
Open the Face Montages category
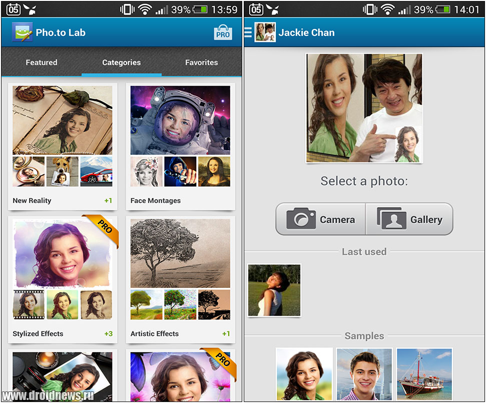point(180,146)
